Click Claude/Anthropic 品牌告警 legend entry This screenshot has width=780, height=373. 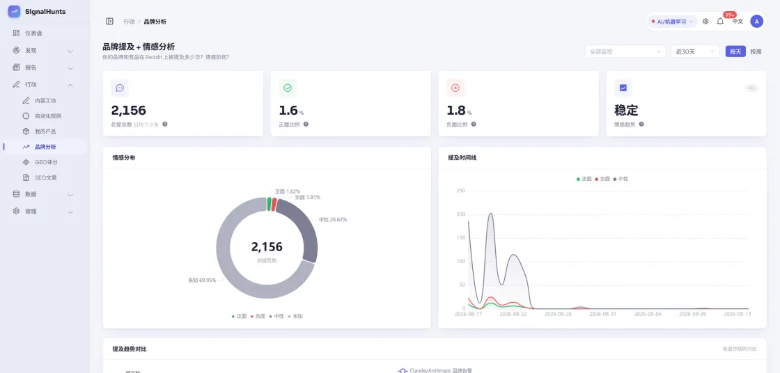coord(435,370)
